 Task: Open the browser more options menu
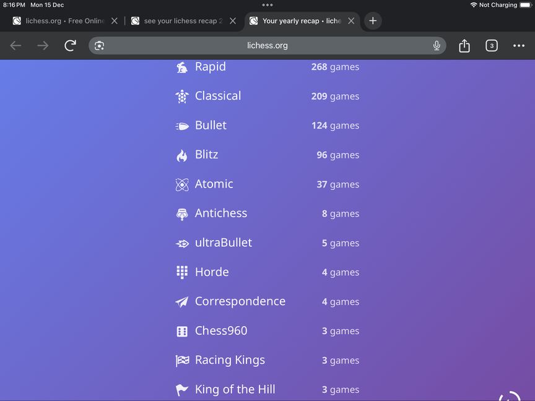point(519,46)
